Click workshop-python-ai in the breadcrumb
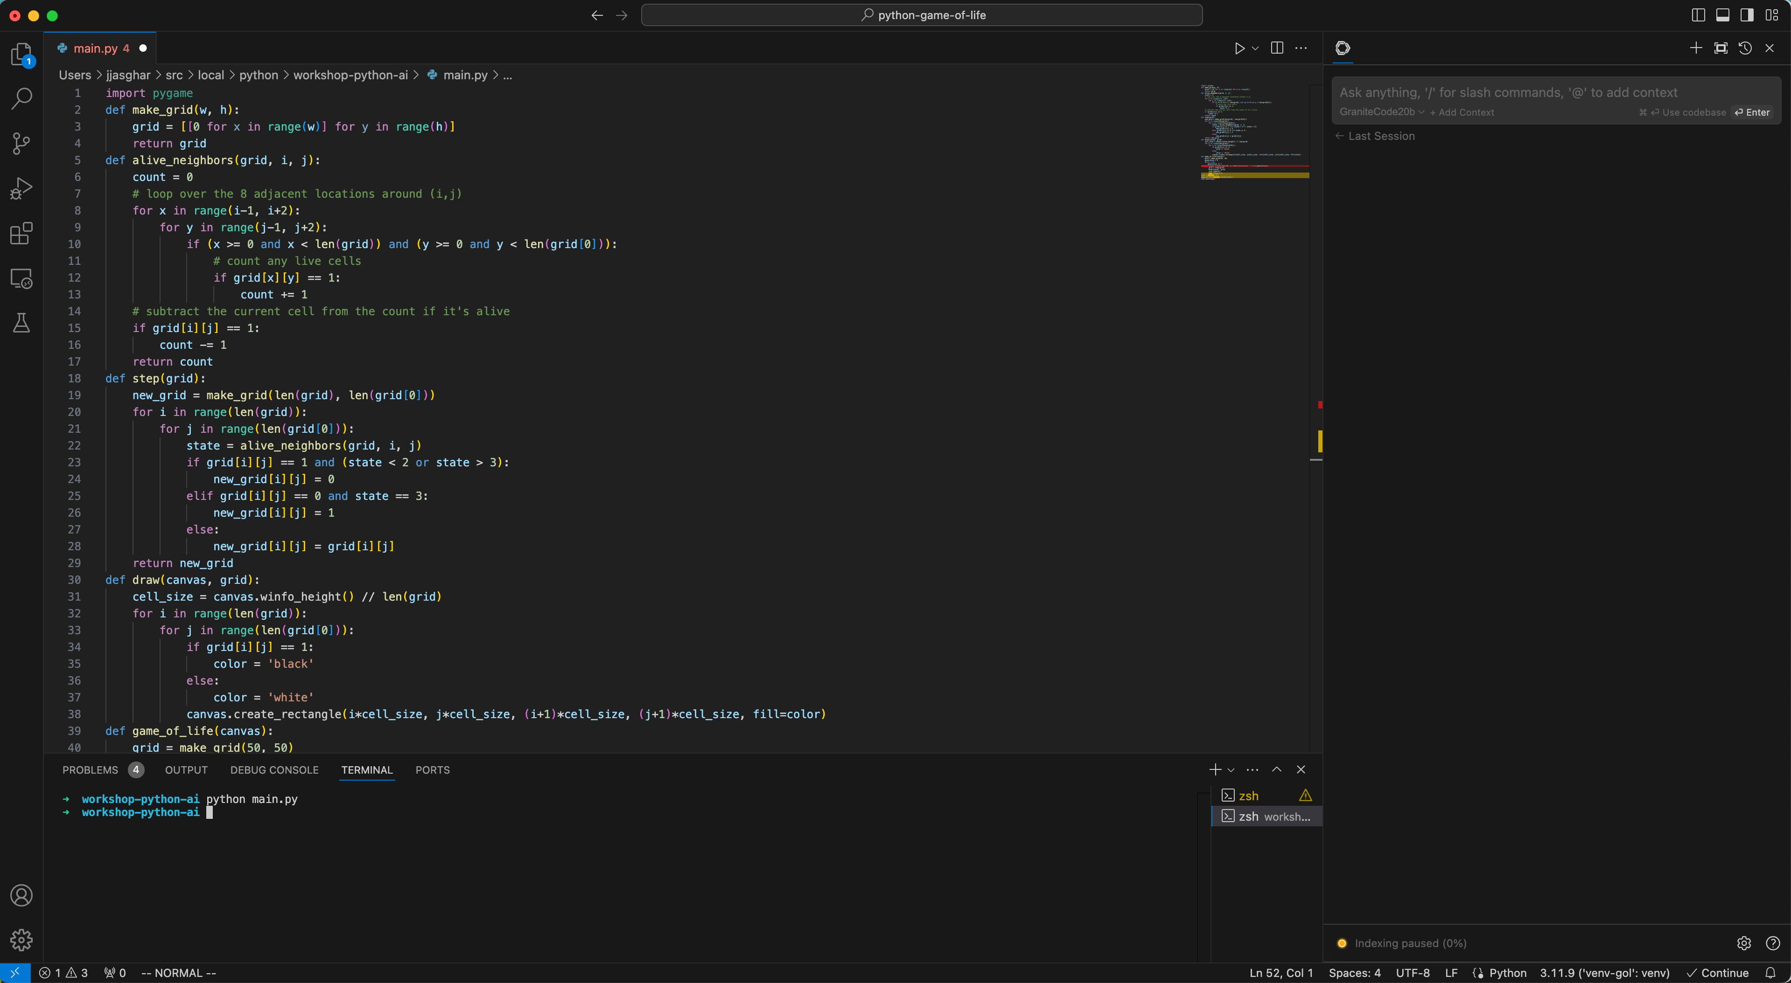The width and height of the screenshot is (1791, 983). click(x=350, y=75)
